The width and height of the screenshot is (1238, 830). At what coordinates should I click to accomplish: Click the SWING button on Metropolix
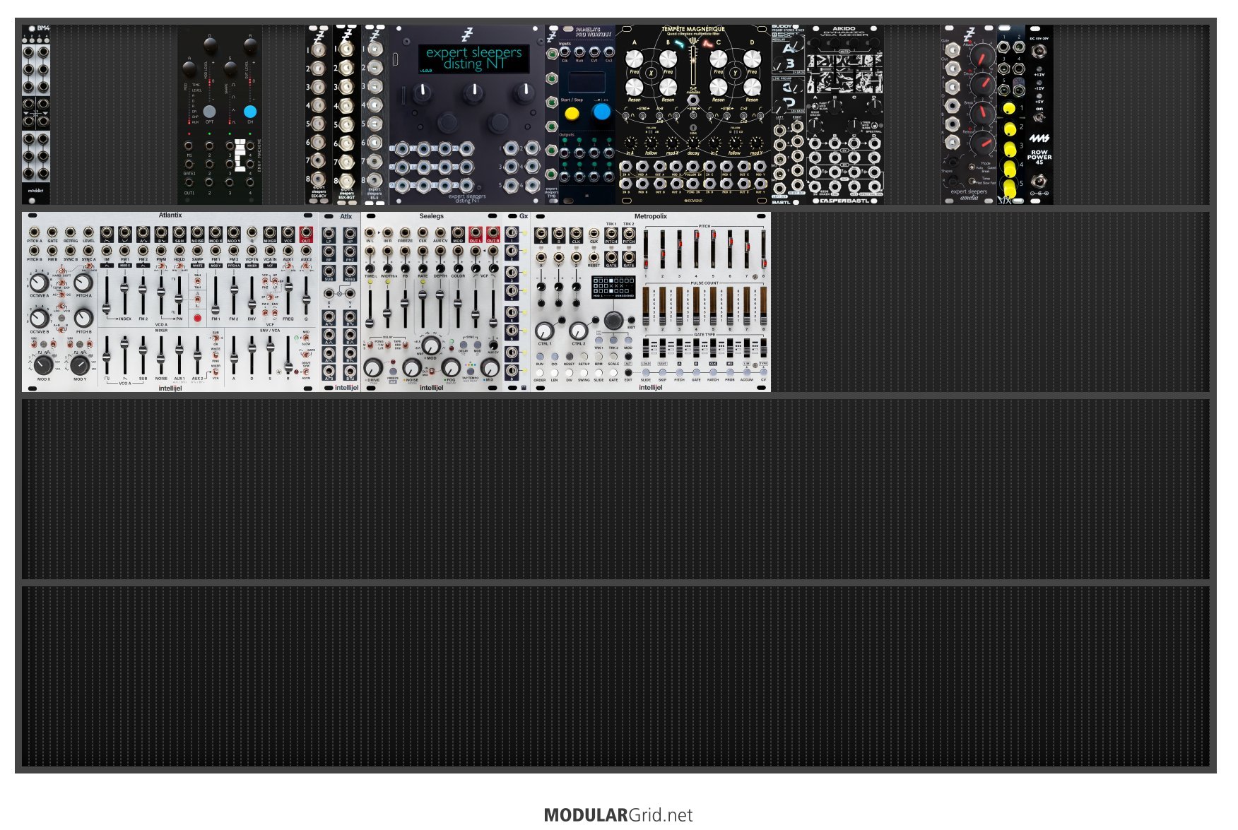[584, 372]
